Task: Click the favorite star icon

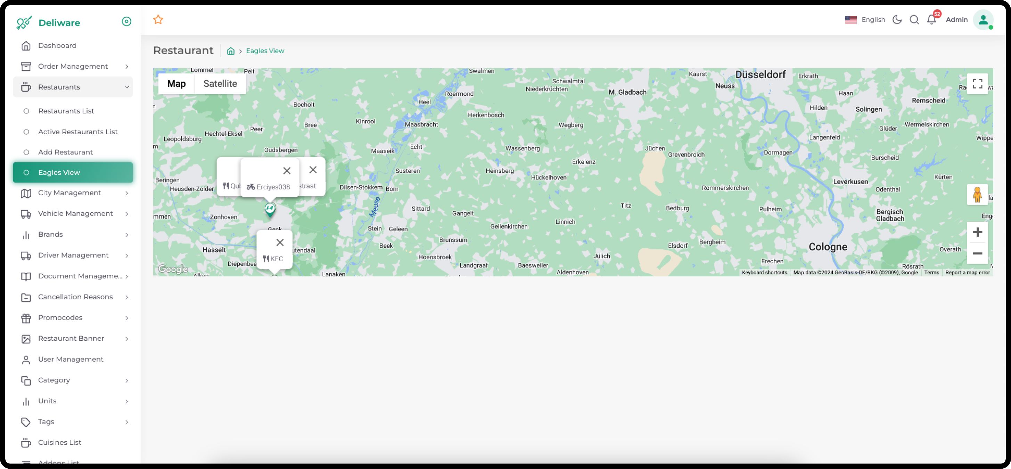Action: [158, 19]
